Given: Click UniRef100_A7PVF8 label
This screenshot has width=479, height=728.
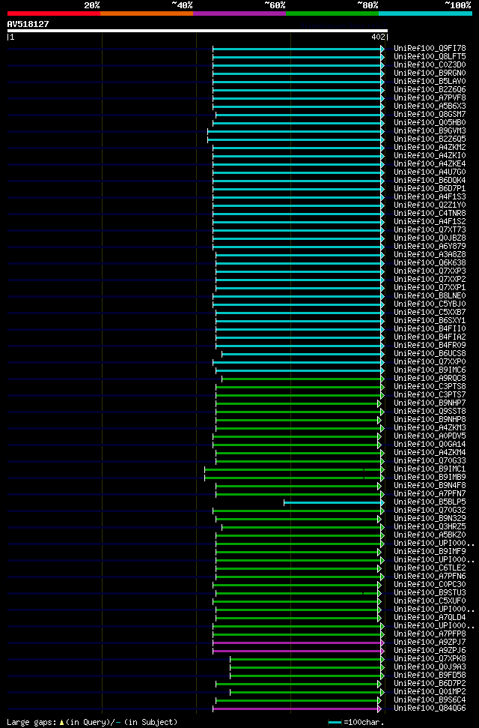Looking at the screenshot, I should 430,98.
